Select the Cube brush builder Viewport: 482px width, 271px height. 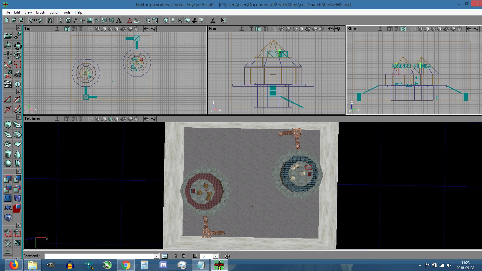(x=8, y=125)
